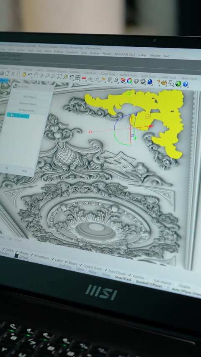Open the Help menu in menu bar

[x=167, y=56]
